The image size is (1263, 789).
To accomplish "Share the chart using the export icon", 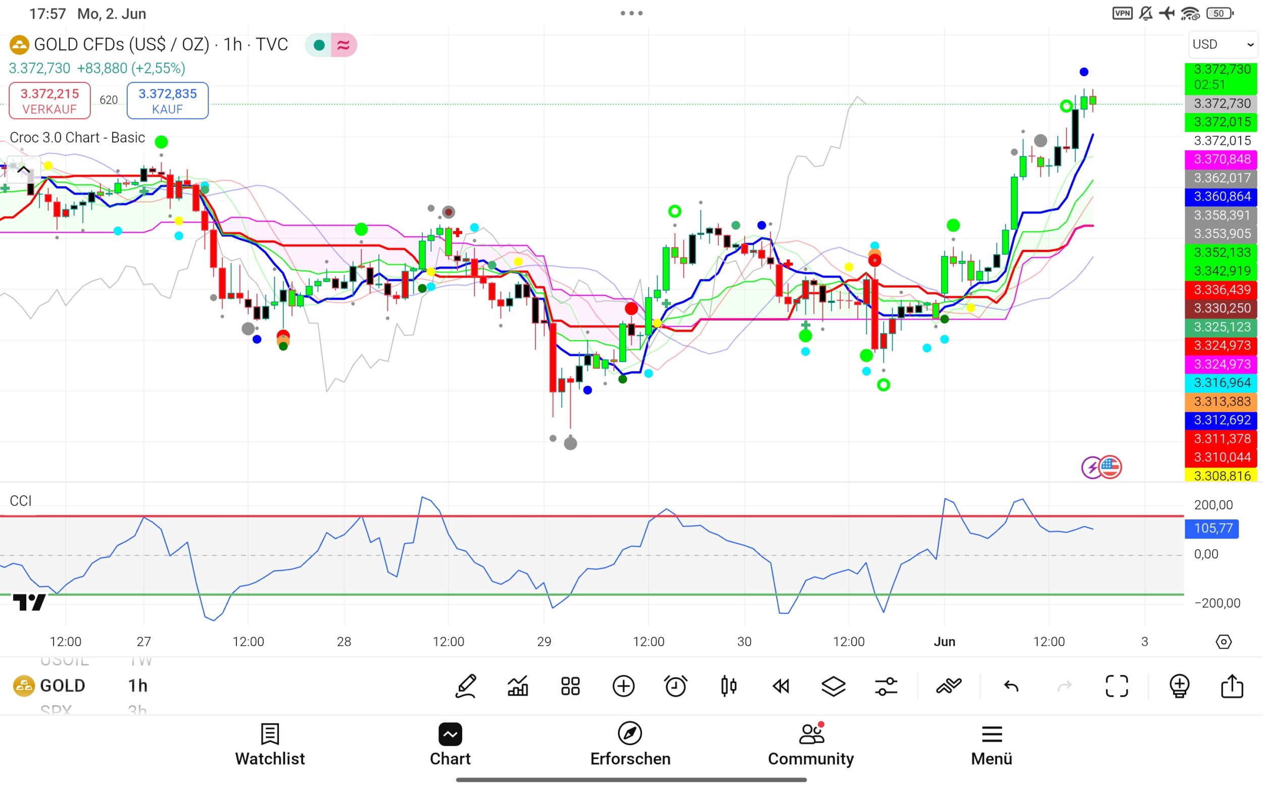I will 1232,686.
